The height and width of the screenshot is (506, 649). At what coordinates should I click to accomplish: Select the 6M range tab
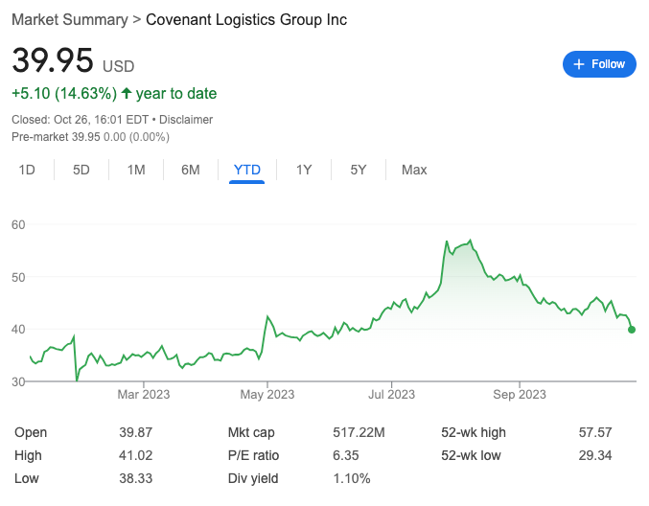[x=191, y=171]
